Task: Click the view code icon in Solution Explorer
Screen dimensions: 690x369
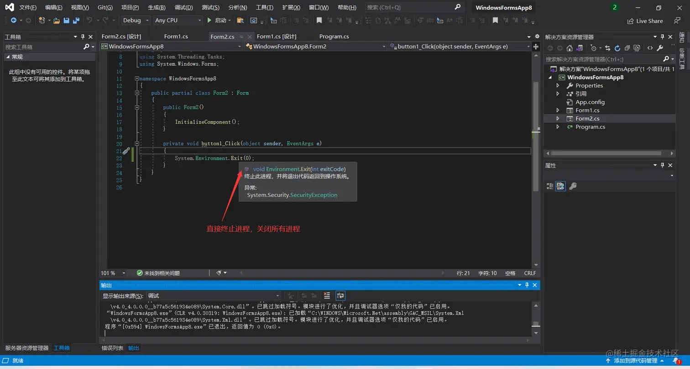Action: (650, 48)
